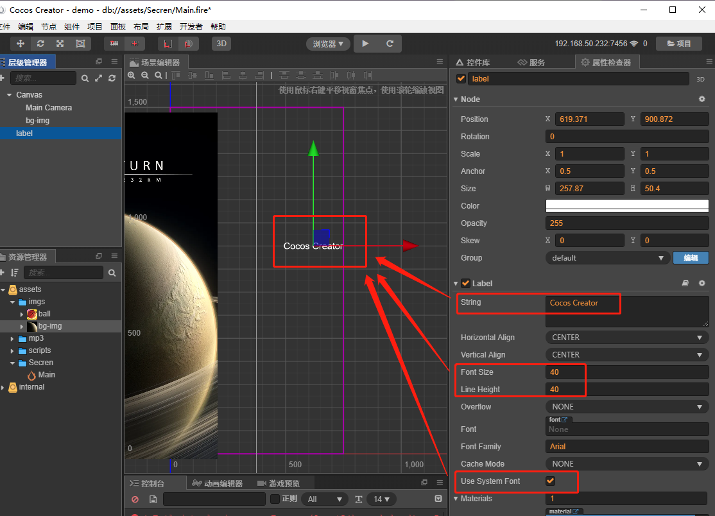Open the Overflow dropdown
715x516 pixels.
[x=627, y=407]
